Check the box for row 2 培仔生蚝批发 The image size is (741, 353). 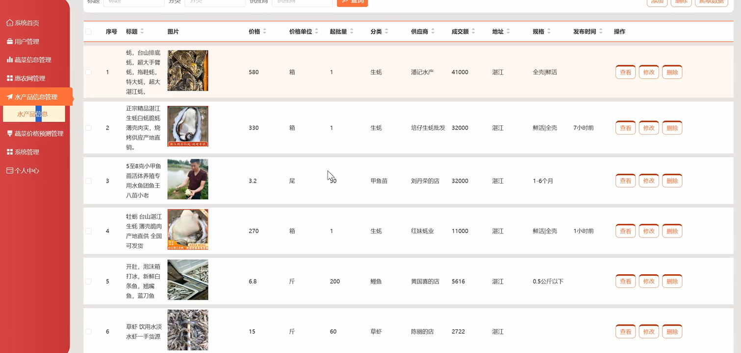click(88, 128)
